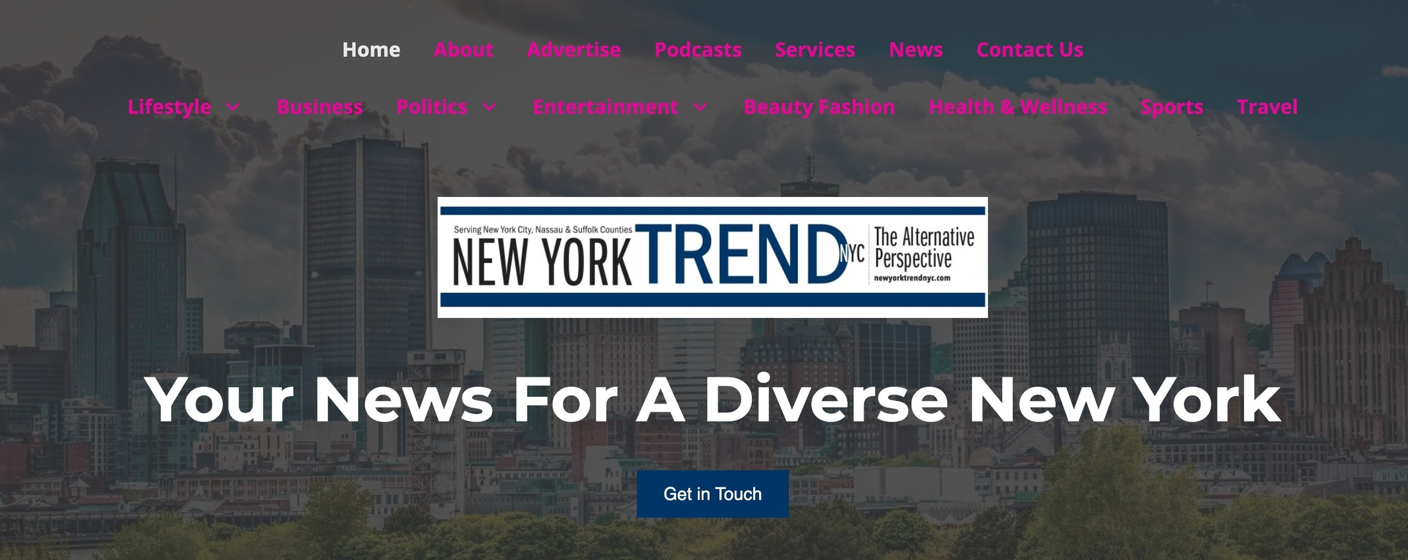Image resolution: width=1408 pixels, height=560 pixels.
Task: Open the Beauty Fashion category
Action: [x=819, y=107]
